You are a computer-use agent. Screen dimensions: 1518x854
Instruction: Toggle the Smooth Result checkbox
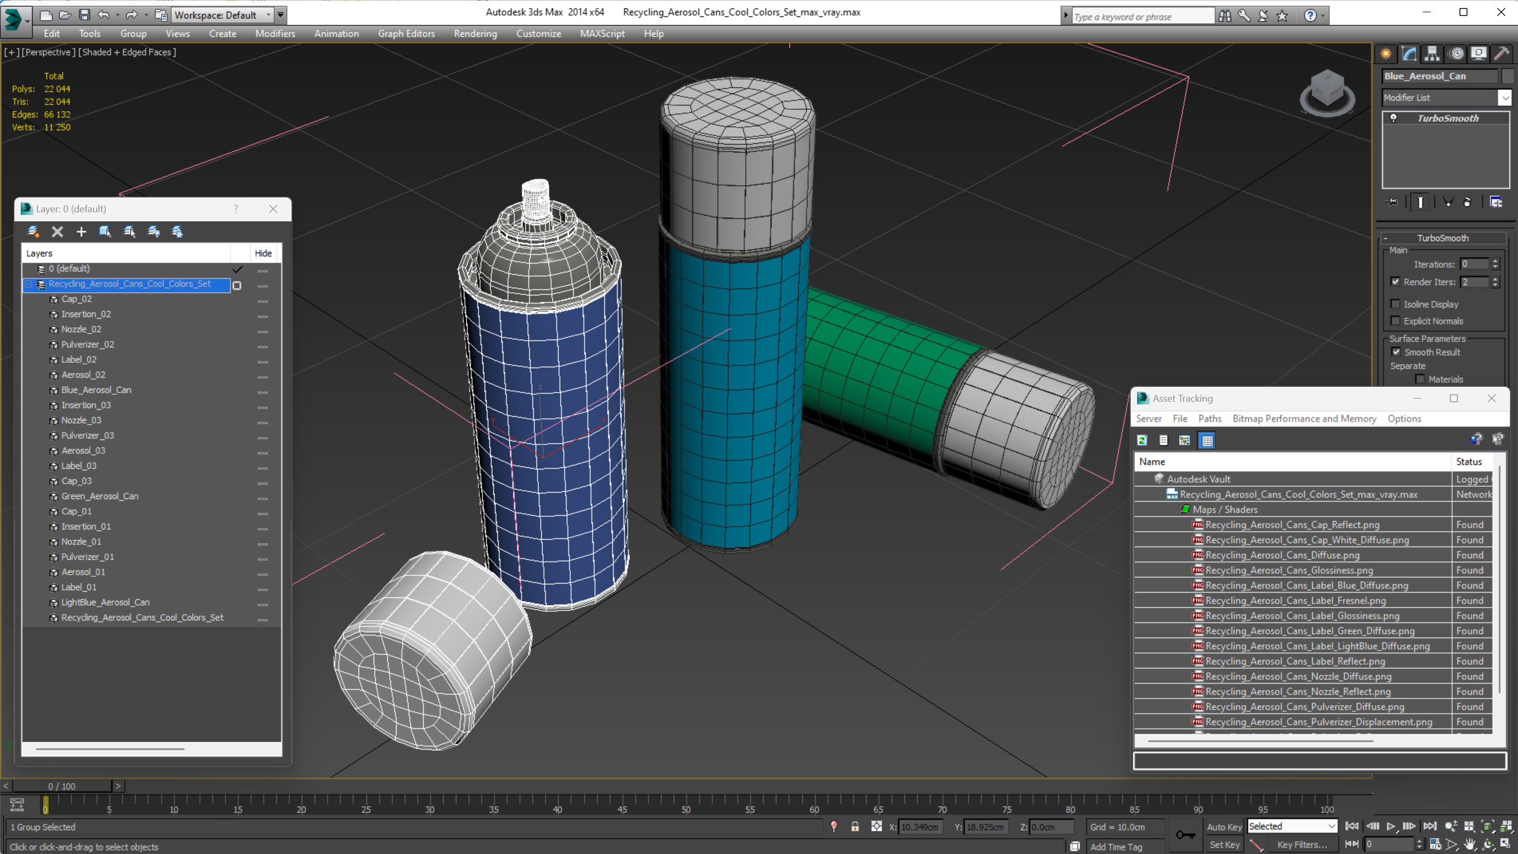coord(1397,352)
